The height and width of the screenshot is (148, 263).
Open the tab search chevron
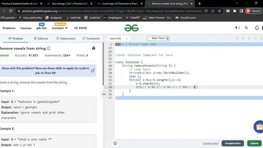(x=237, y=3)
